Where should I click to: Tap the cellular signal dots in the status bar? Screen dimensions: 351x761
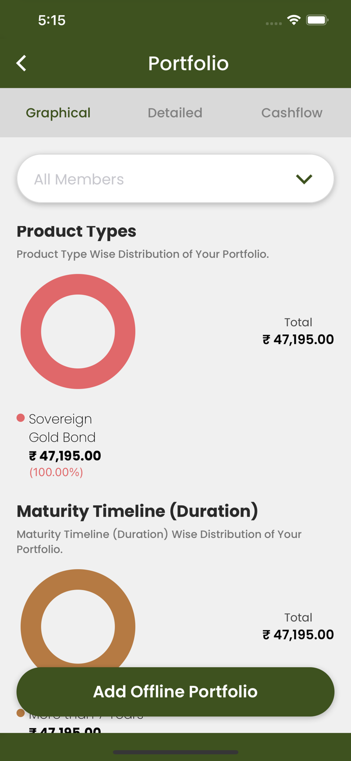273,23
